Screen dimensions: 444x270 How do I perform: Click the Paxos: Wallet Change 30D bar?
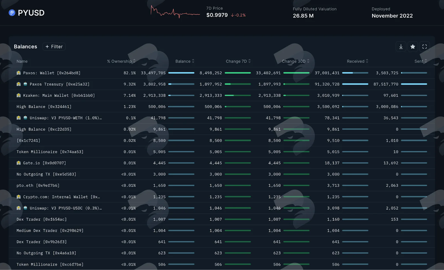[296, 73]
